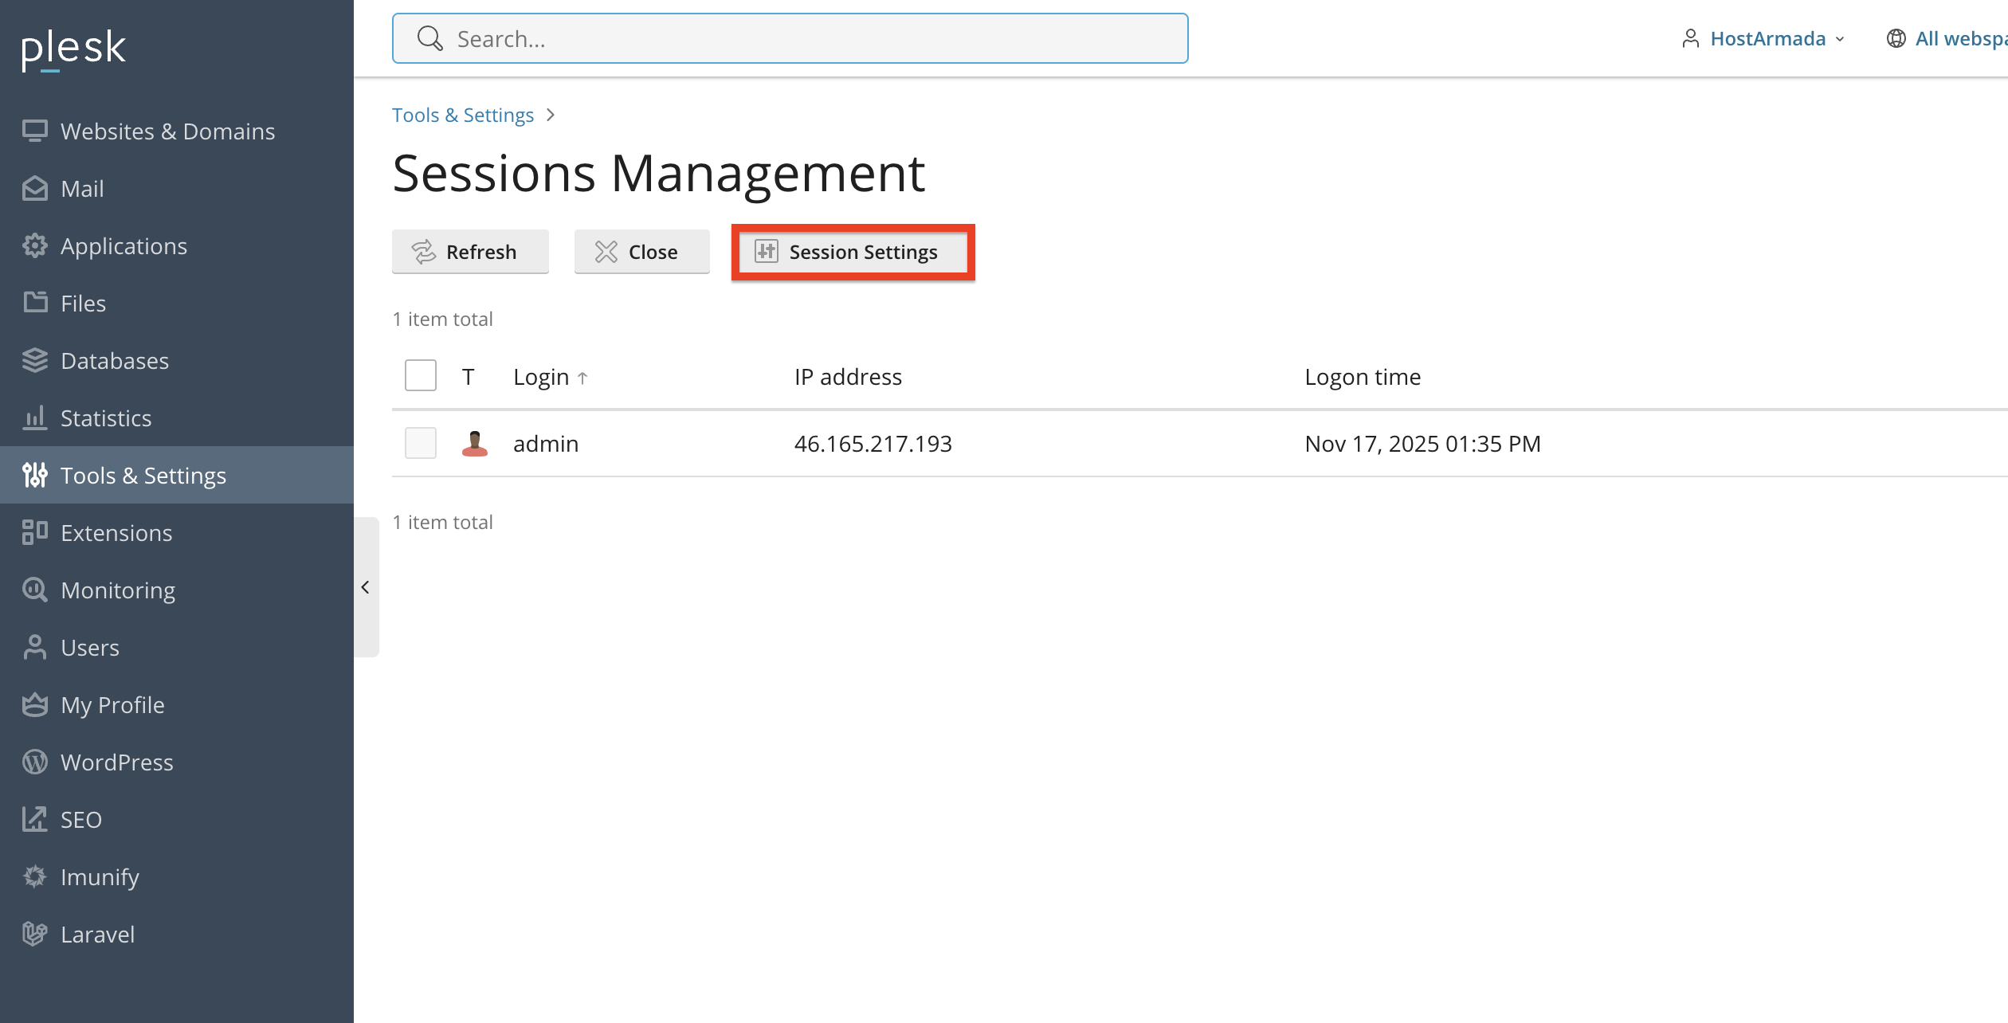2008x1023 pixels.
Task: Sort the table by Login column
Action: click(x=550, y=377)
